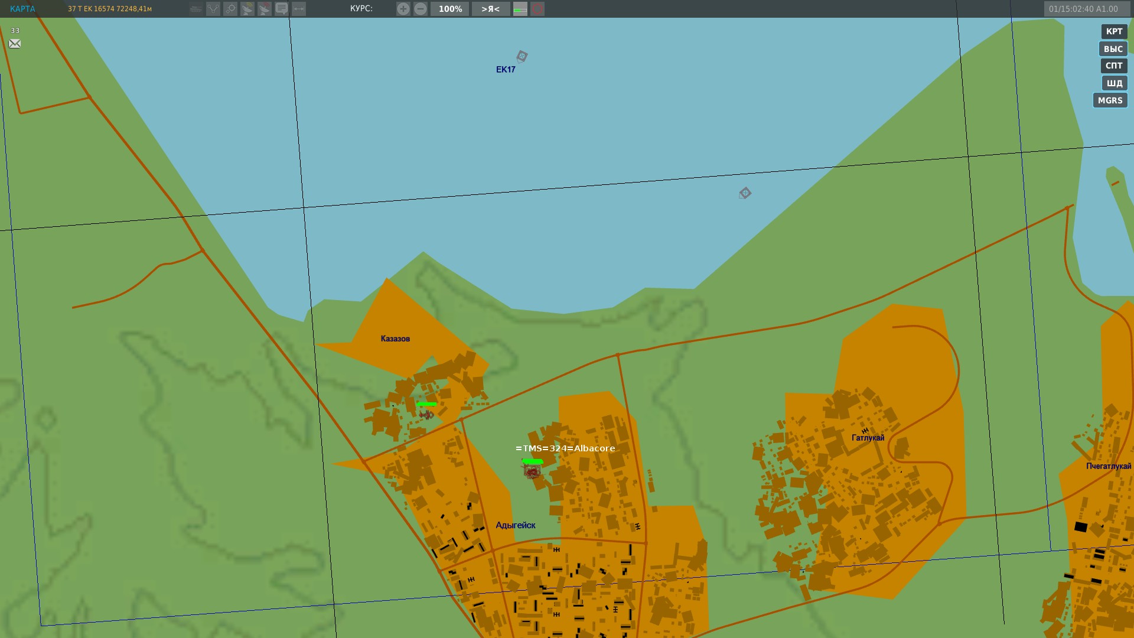Switch to ВЫС altitude map mode
1134x638 pixels.
click(x=1113, y=49)
